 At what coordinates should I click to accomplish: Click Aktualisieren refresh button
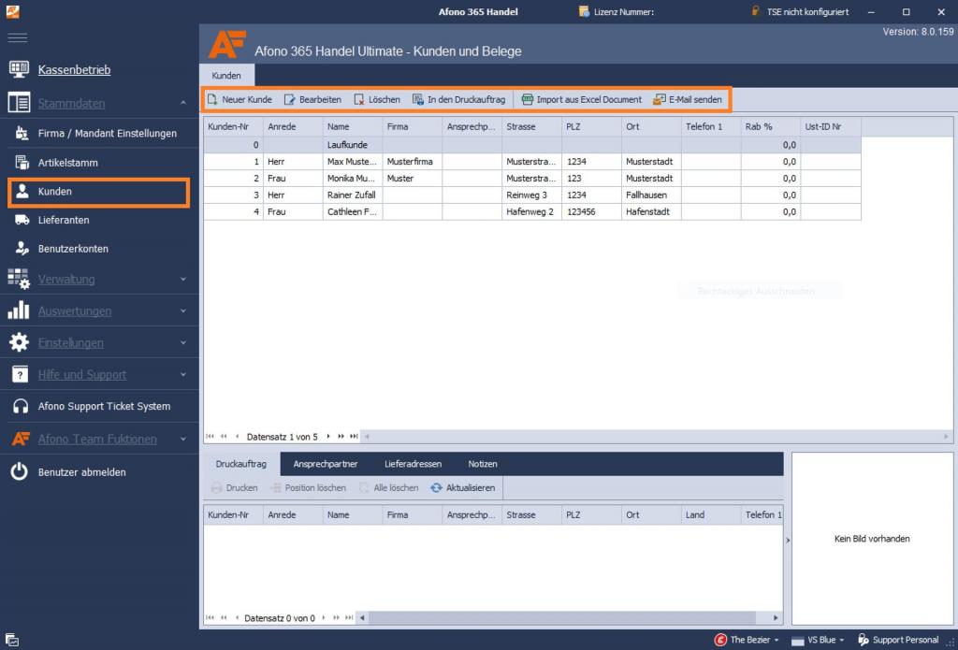pyautogui.click(x=463, y=487)
